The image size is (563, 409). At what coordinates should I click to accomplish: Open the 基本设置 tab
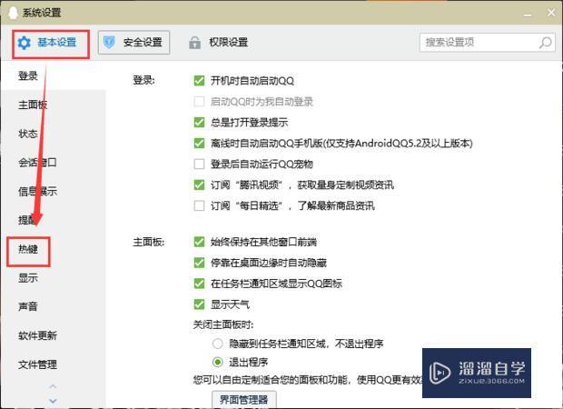pyautogui.click(x=51, y=43)
